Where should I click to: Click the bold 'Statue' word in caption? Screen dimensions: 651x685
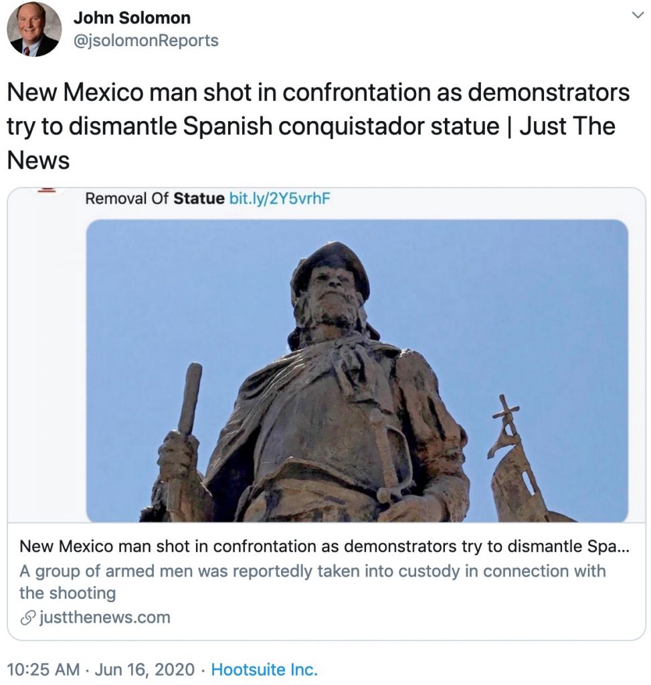pos(199,199)
